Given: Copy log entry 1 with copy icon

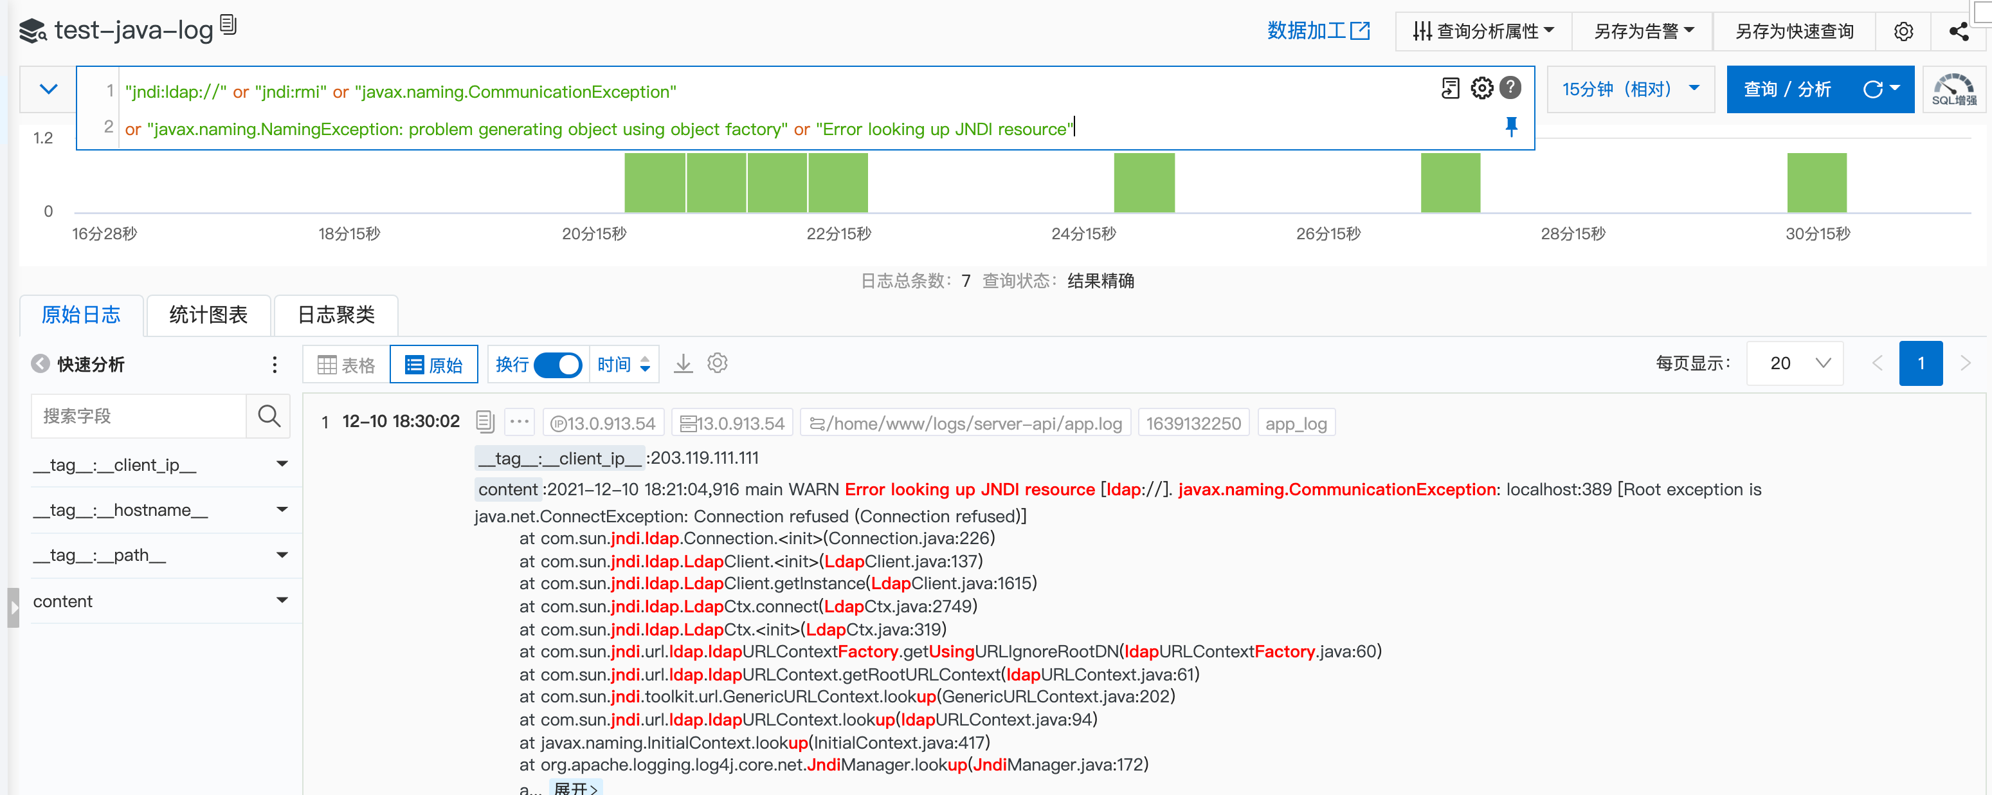Looking at the screenshot, I should (x=485, y=421).
